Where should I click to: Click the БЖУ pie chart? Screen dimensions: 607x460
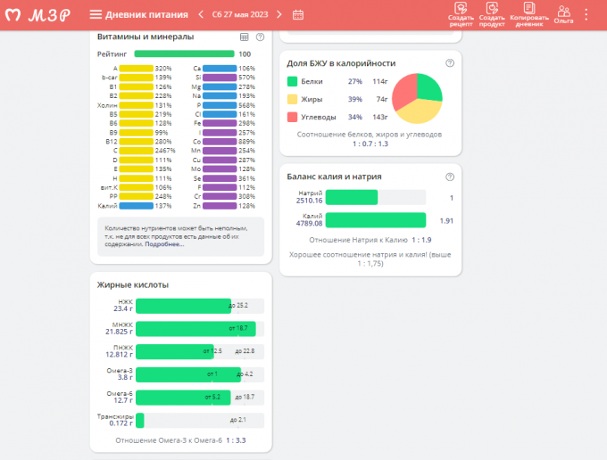[x=418, y=99]
